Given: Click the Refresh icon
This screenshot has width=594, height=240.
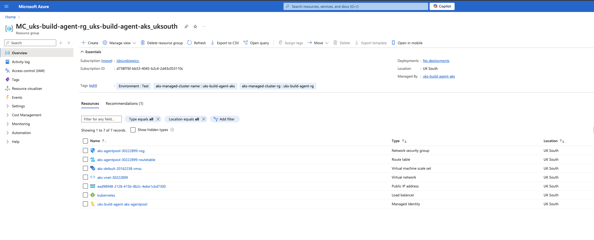Looking at the screenshot, I should click(189, 43).
